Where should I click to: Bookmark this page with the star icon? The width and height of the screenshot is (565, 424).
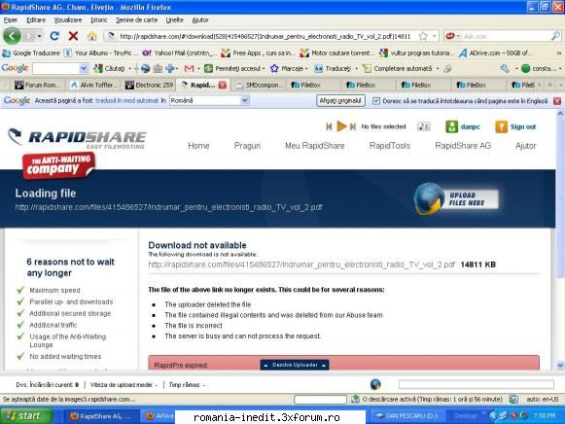(423, 36)
